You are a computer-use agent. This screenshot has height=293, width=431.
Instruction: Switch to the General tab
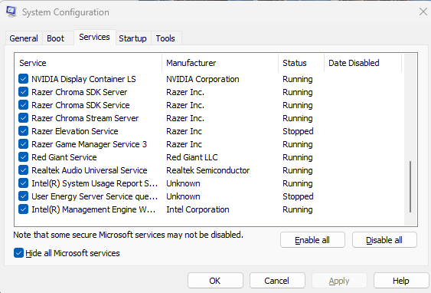click(x=24, y=38)
